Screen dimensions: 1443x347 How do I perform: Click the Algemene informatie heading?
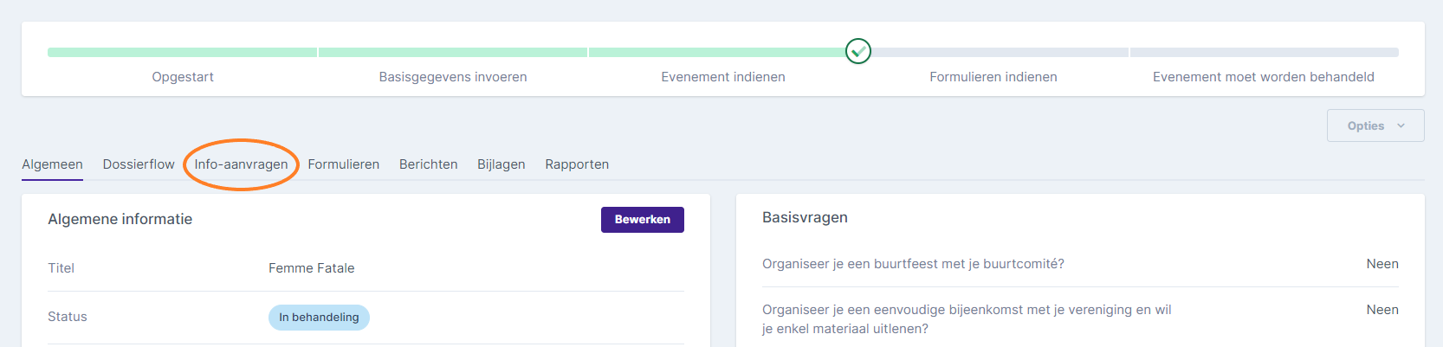coord(120,220)
